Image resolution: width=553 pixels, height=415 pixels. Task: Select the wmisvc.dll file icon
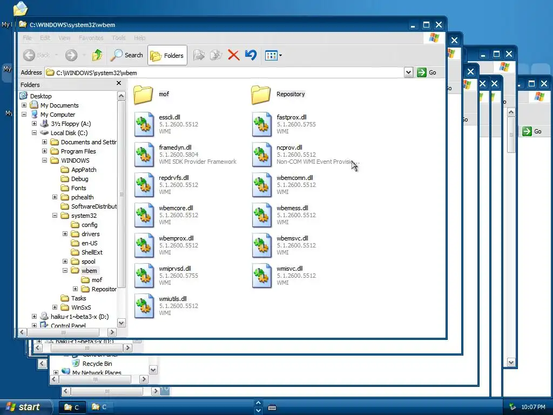(x=262, y=276)
